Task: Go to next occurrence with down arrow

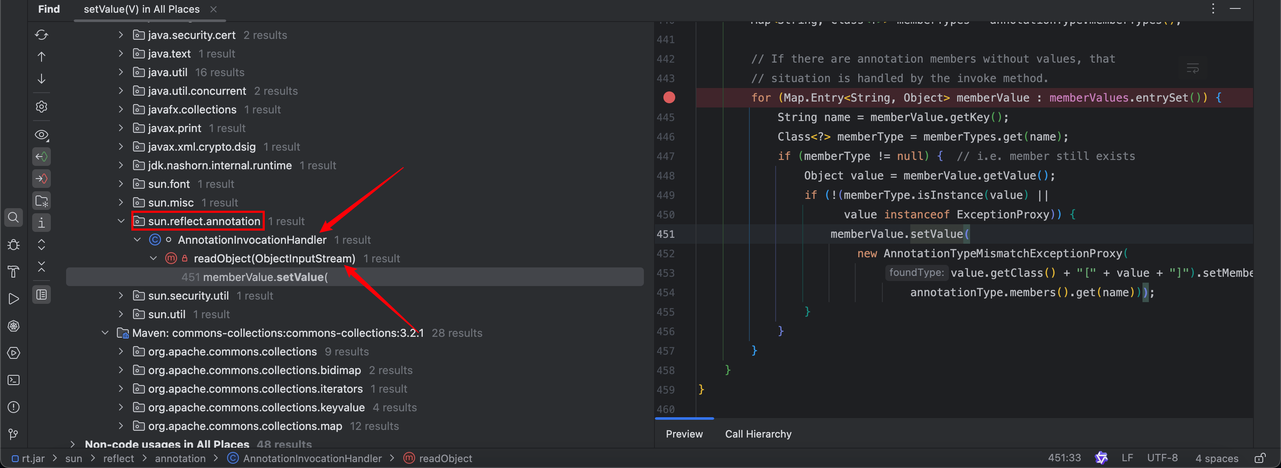Action: pos(41,79)
